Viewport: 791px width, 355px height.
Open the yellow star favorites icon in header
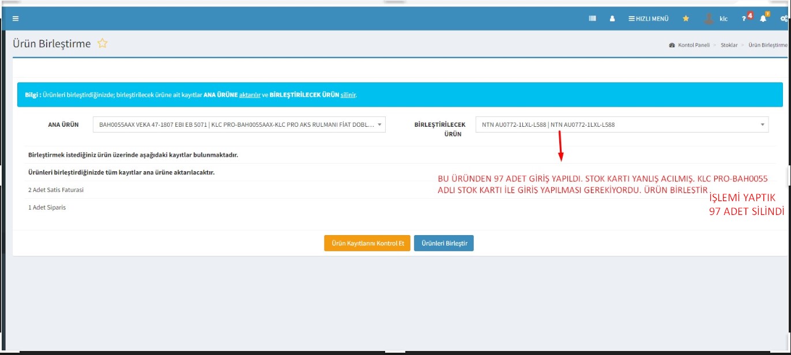pyautogui.click(x=685, y=18)
